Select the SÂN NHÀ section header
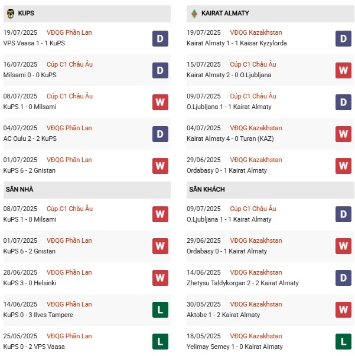The width and height of the screenshot is (355, 356). [x=19, y=189]
